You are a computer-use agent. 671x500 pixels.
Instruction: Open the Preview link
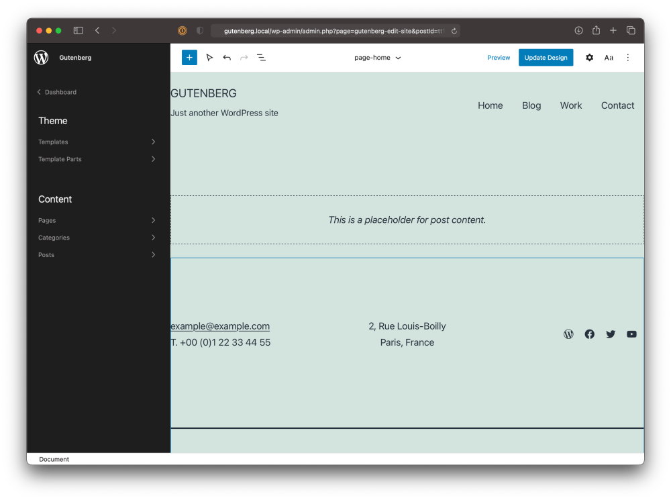tap(499, 58)
